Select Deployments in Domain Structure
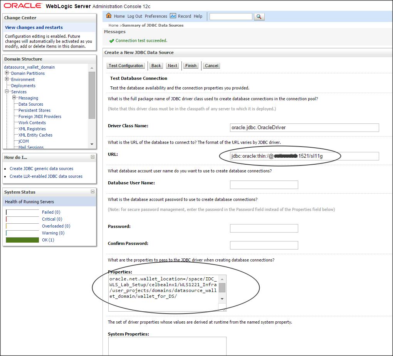 coord(23,86)
